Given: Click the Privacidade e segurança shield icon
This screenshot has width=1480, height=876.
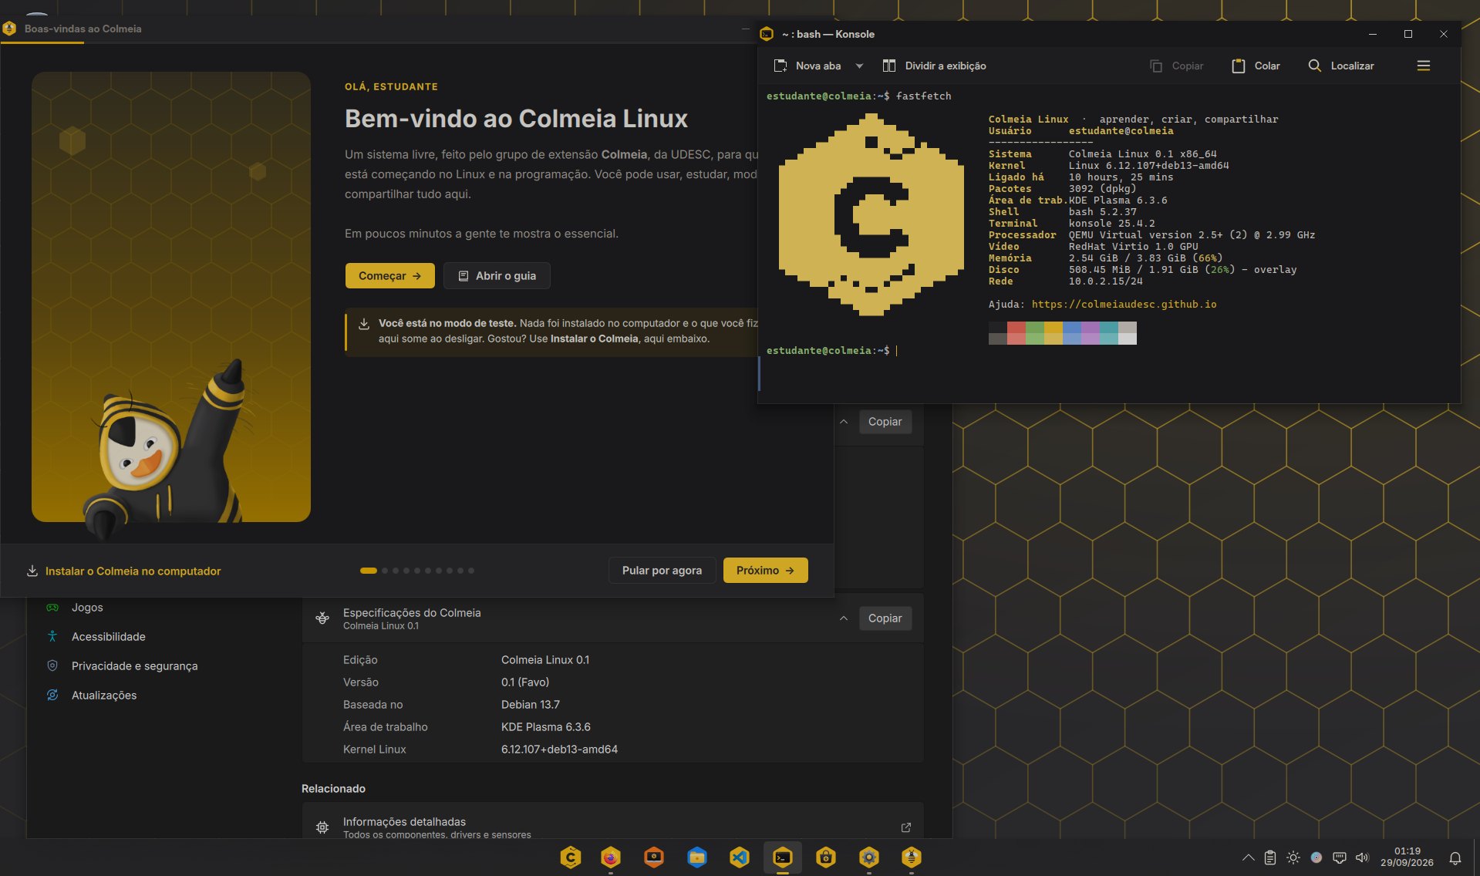Looking at the screenshot, I should point(52,666).
